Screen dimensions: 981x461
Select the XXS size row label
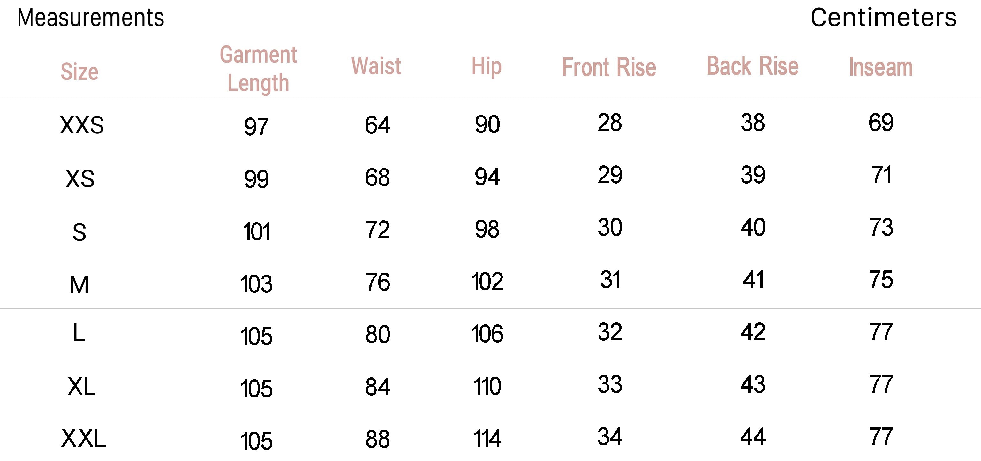82,125
